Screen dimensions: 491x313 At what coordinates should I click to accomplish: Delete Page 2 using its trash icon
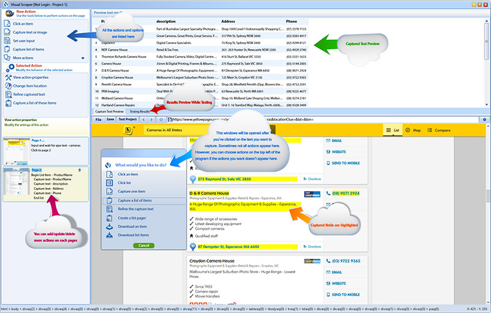[79, 170]
